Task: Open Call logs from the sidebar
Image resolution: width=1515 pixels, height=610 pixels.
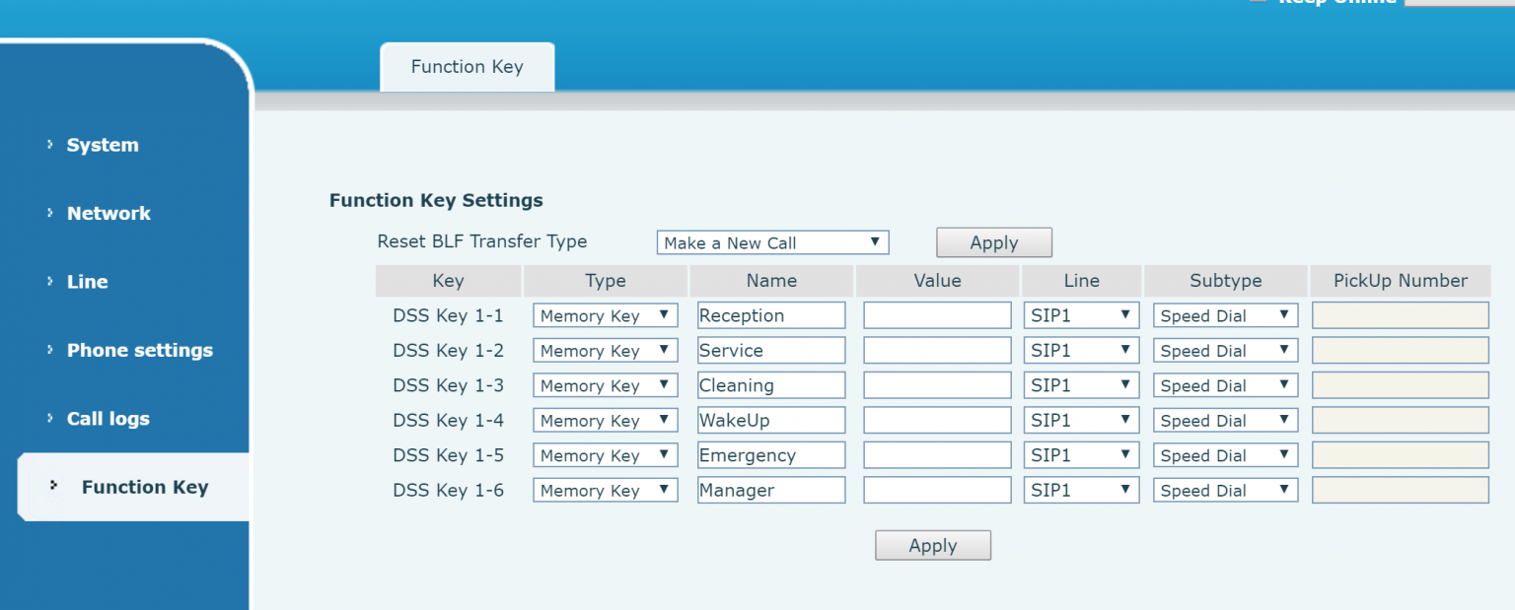Action: [x=108, y=419]
